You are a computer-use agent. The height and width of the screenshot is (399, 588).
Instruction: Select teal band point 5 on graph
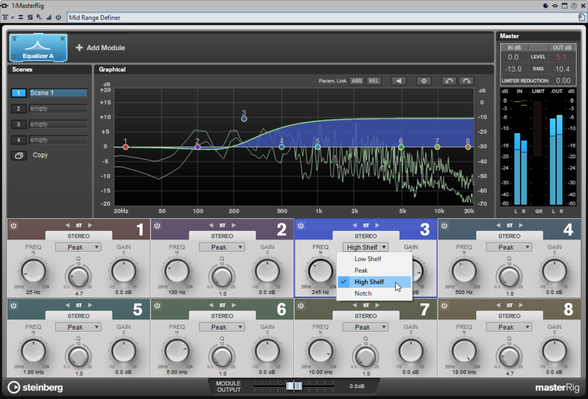(x=318, y=147)
